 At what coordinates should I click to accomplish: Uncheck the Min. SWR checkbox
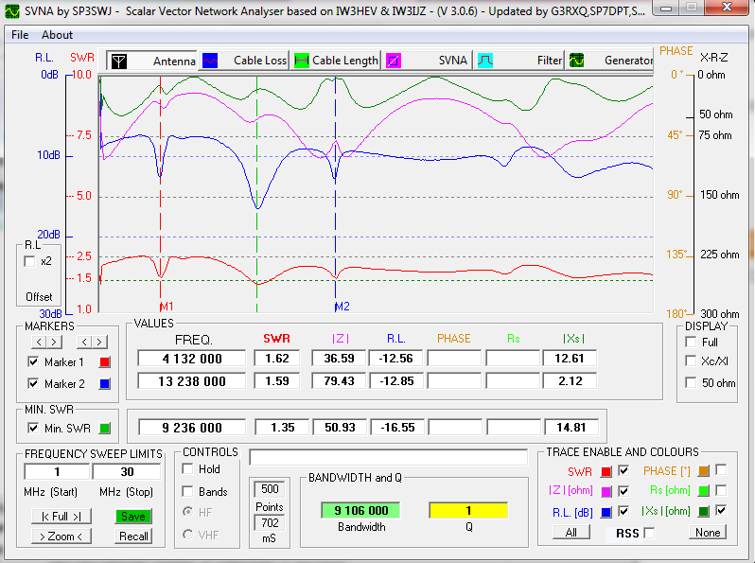pyautogui.click(x=34, y=428)
